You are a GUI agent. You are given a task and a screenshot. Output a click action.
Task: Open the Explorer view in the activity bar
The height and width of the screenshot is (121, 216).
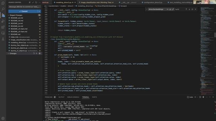point(3,3)
